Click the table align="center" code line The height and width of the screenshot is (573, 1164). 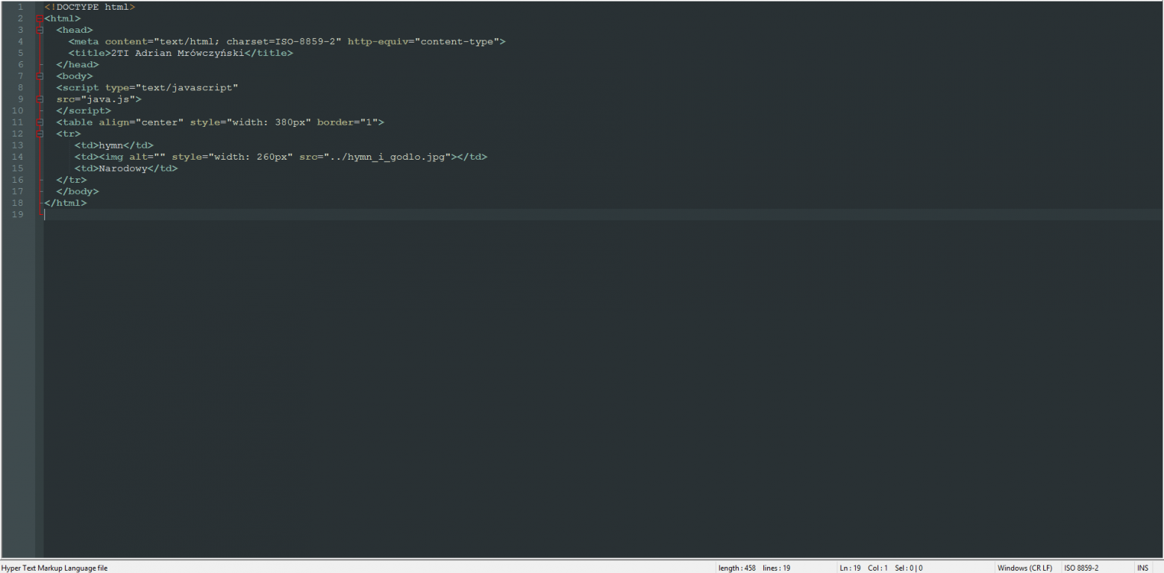click(220, 122)
